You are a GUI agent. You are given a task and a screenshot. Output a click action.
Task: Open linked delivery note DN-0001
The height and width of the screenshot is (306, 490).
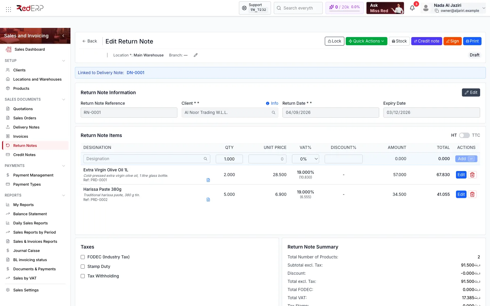[x=135, y=73]
